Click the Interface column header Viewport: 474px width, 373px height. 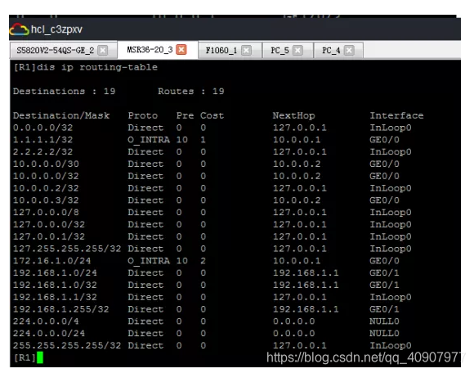(x=396, y=115)
